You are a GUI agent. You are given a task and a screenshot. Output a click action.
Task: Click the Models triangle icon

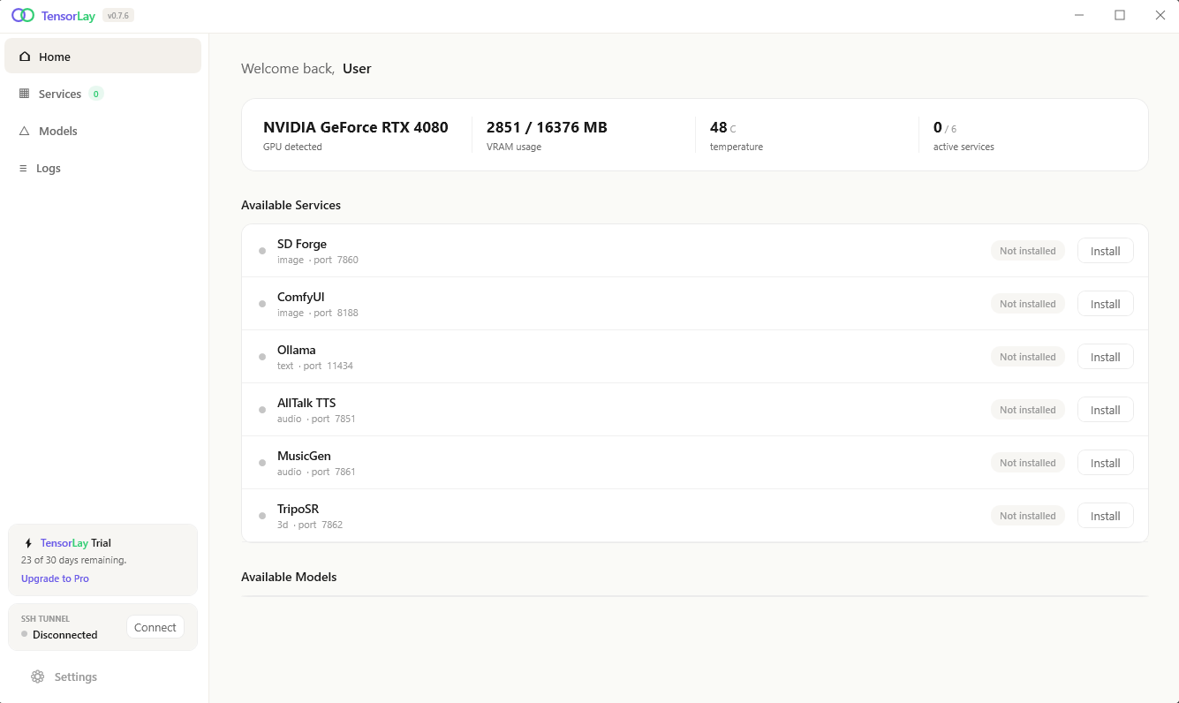click(25, 131)
